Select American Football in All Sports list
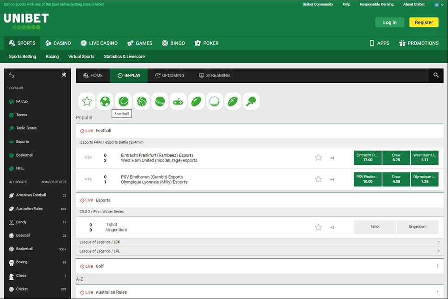This screenshot has width=448, height=299. click(38, 195)
